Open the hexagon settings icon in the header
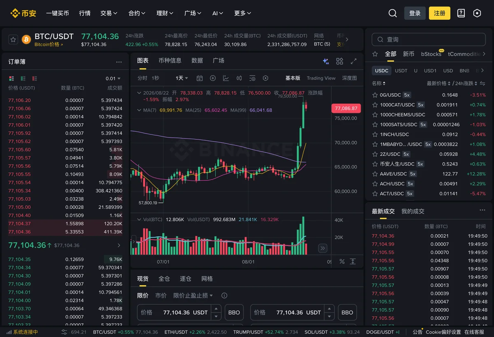Image resolution: width=494 pixels, height=337 pixels. point(477,13)
